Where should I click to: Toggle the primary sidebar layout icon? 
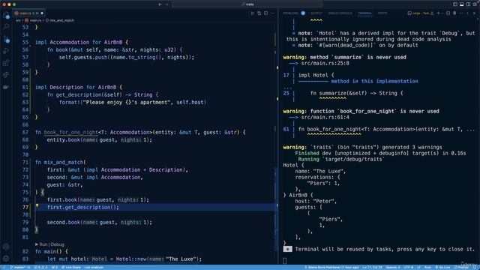[x=455, y=4]
